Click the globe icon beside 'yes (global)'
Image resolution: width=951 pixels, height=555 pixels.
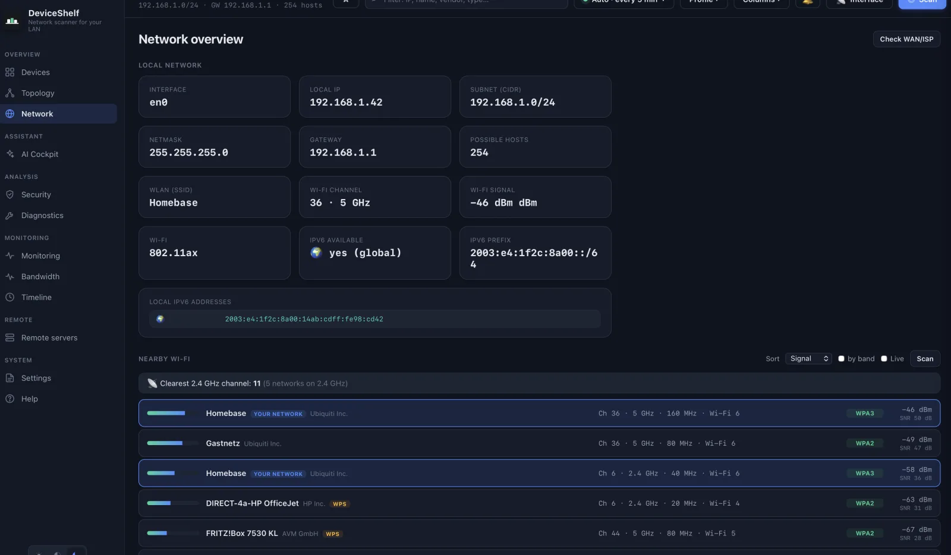(316, 253)
